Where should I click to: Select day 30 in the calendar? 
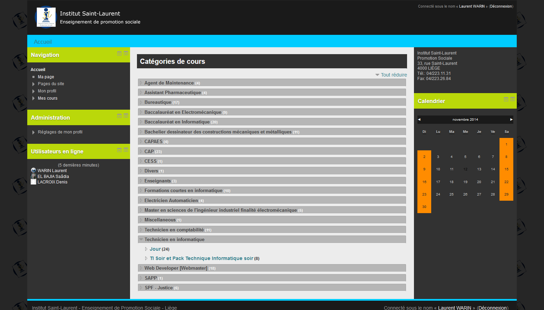pyautogui.click(x=424, y=207)
